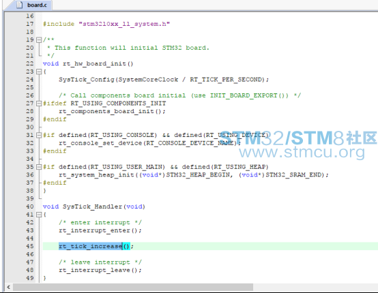Click the horizontal scrollbar left arrow
The image size is (378, 293).
(8, 287)
